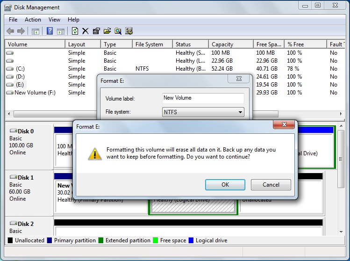Click the Back arrow toolbar icon

(x=10, y=31)
